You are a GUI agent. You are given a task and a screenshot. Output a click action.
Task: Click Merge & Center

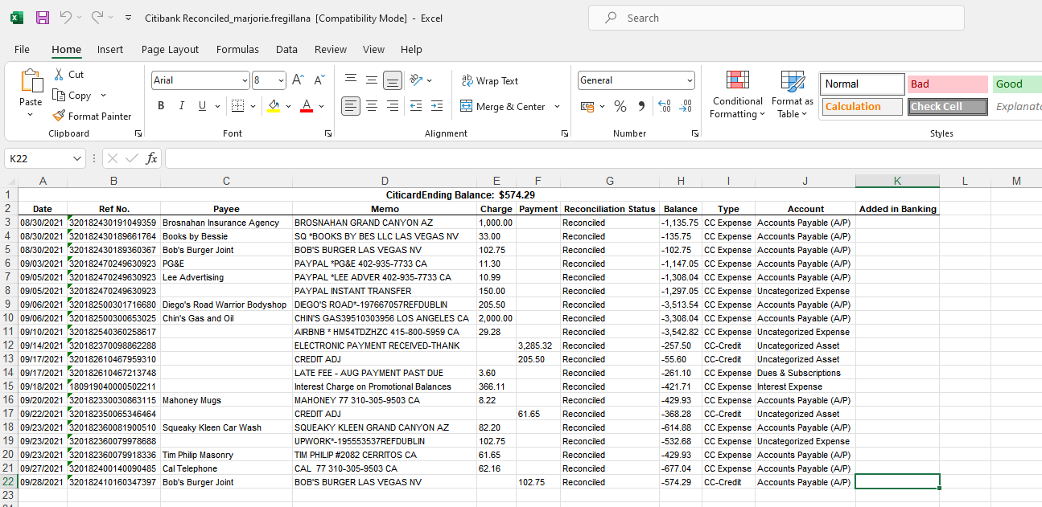pyautogui.click(x=503, y=106)
